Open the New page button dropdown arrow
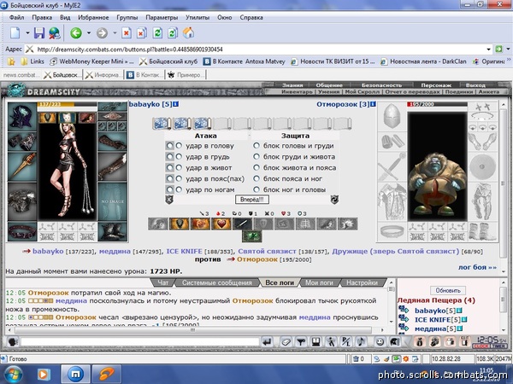This screenshot has width=513, height=384. coord(27,32)
